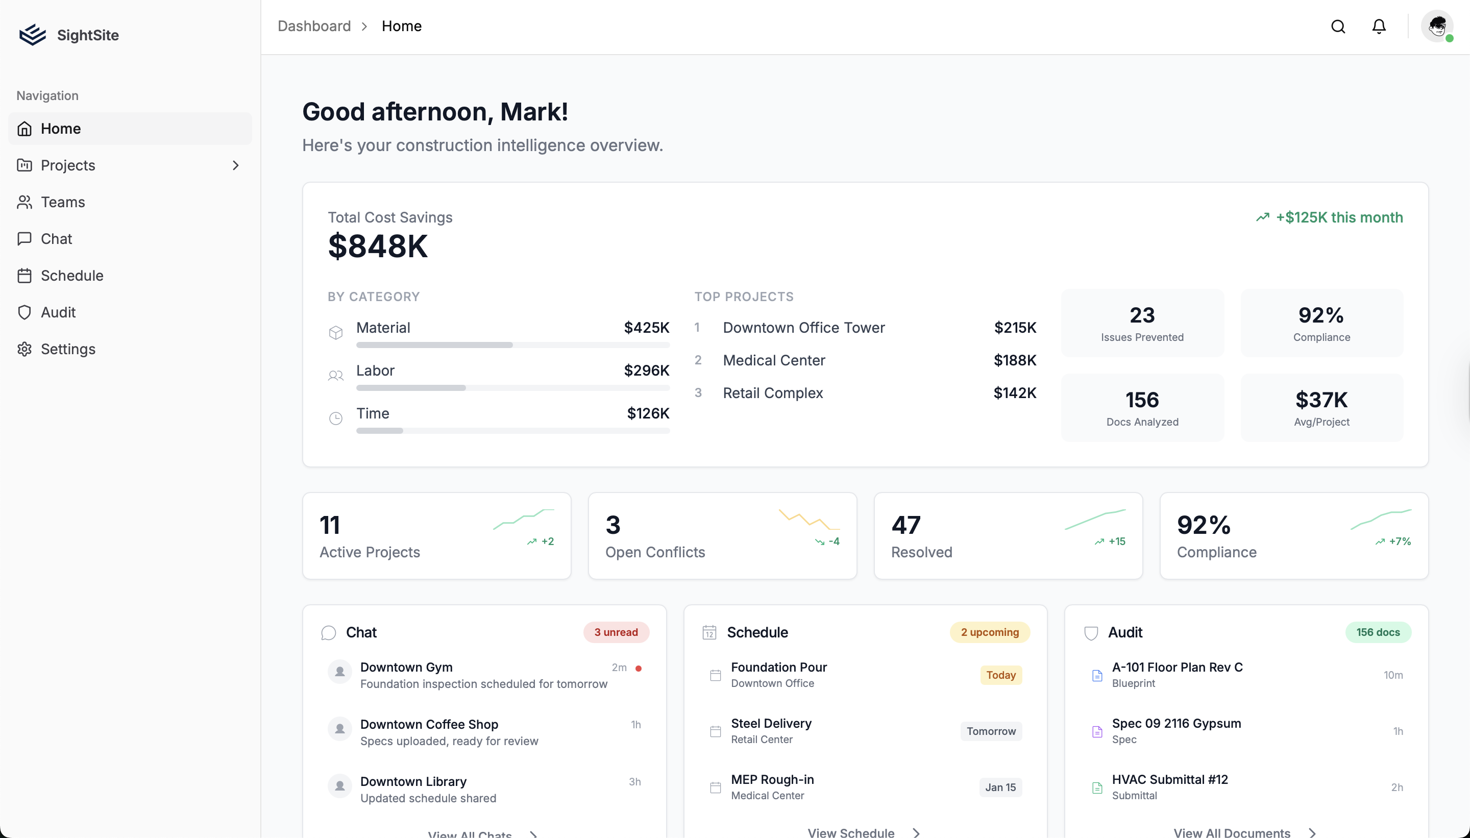This screenshot has width=1470, height=838.
Task: Click the 3 unread badge in Chat card
Action: click(615, 632)
